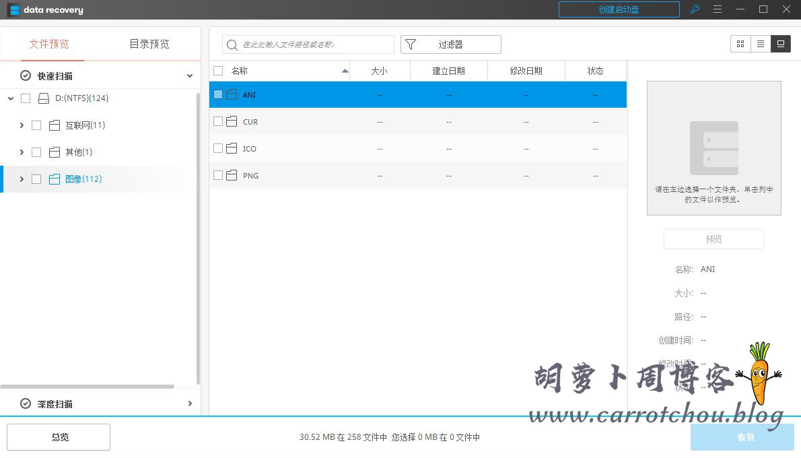
Task: Open the 过滤器 filter button
Action: click(x=450, y=44)
